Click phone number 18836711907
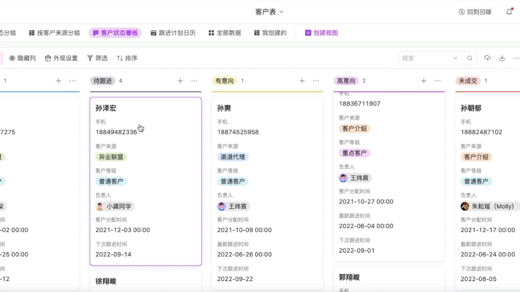Screen dimensions: 520x292 (360, 104)
